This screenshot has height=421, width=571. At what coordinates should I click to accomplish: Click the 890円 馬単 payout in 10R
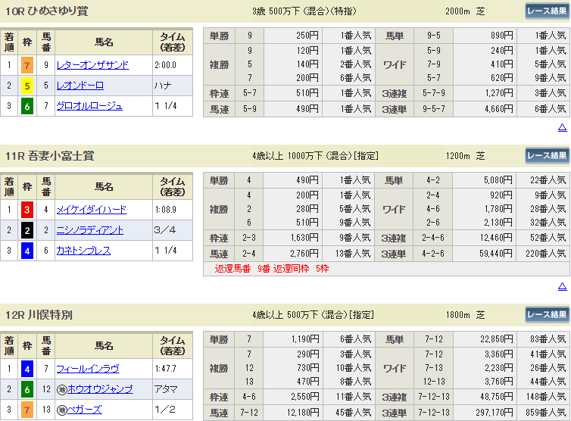(502, 36)
